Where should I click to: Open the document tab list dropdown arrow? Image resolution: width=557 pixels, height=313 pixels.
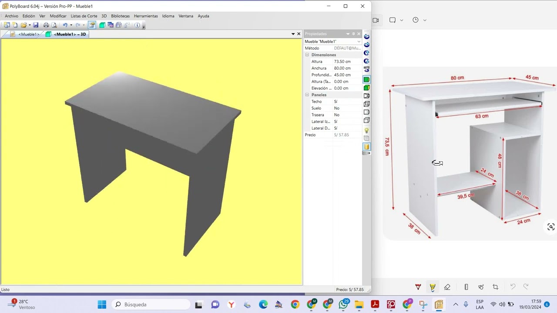293,34
